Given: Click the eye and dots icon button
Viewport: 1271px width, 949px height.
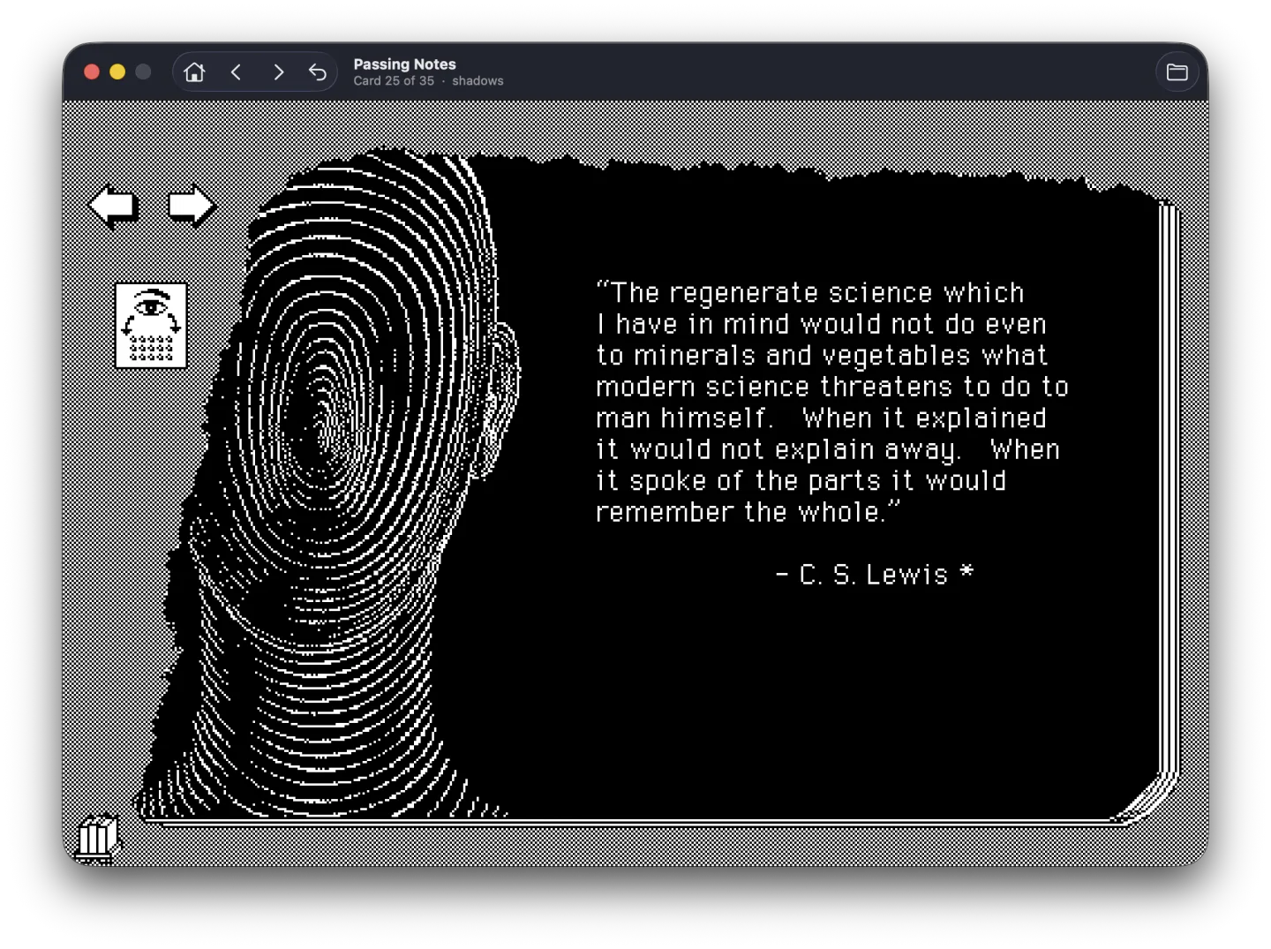Looking at the screenshot, I should (x=151, y=325).
